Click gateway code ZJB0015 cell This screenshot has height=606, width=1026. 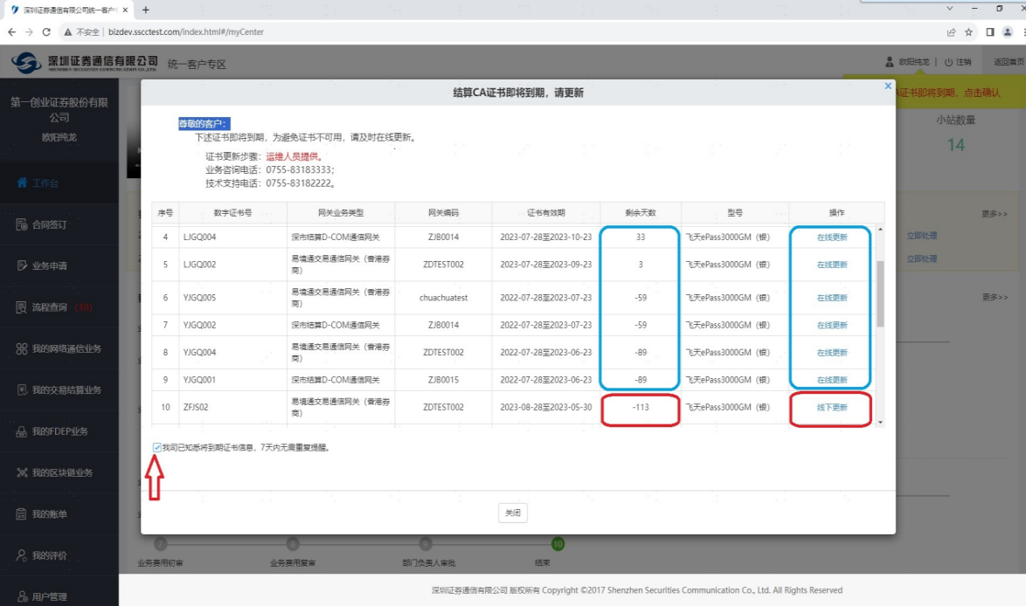tap(444, 380)
